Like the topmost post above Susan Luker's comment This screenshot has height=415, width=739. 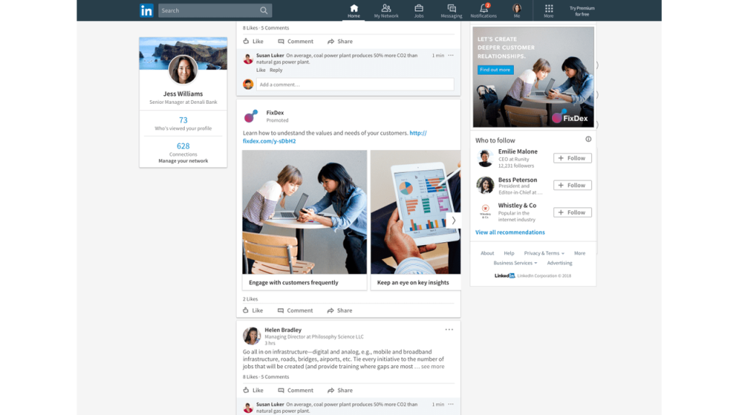pos(253,41)
